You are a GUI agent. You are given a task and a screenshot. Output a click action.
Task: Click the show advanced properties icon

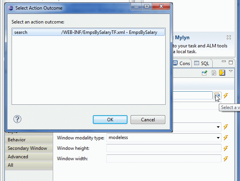coord(213,73)
